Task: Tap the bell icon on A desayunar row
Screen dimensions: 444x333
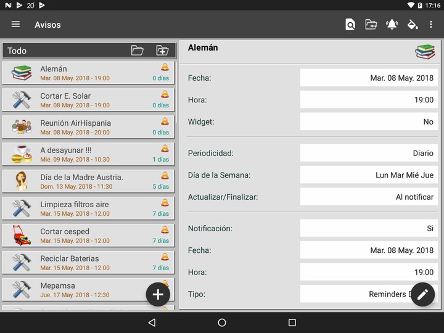Action: tap(165, 149)
